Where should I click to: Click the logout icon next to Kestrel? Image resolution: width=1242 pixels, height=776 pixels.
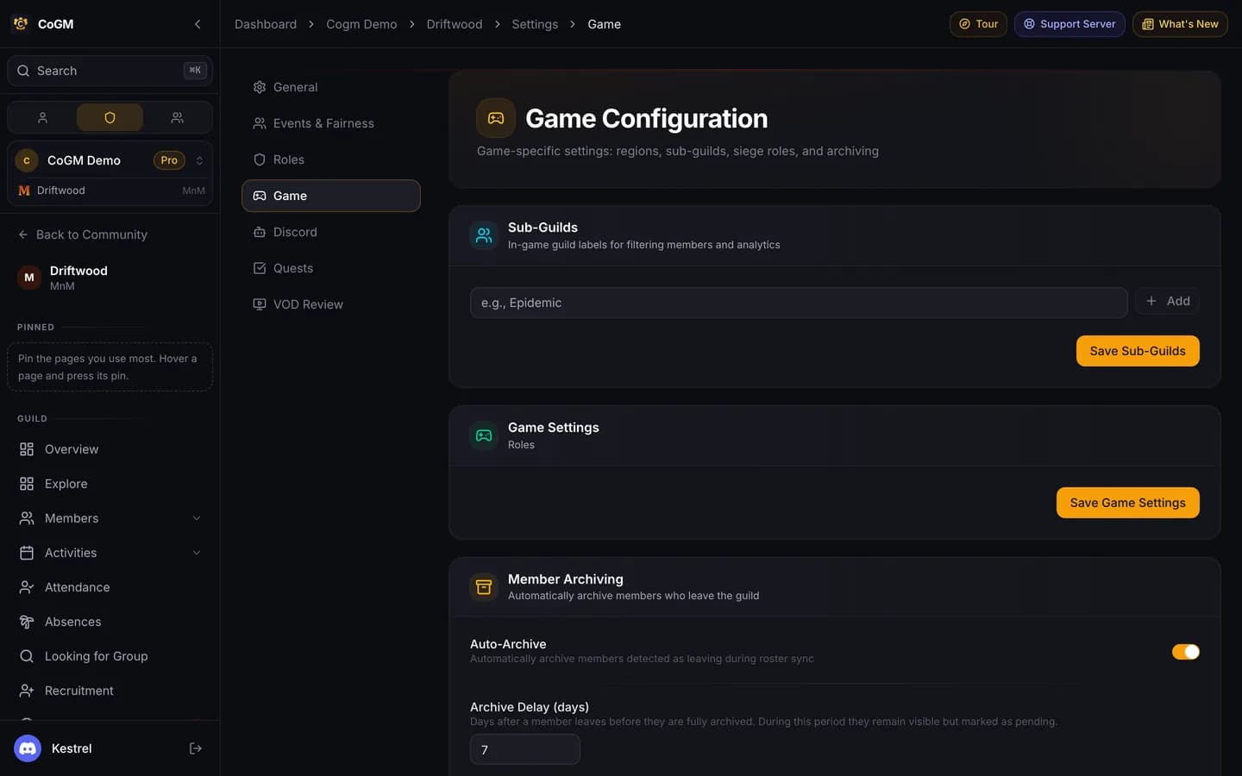tap(196, 748)
